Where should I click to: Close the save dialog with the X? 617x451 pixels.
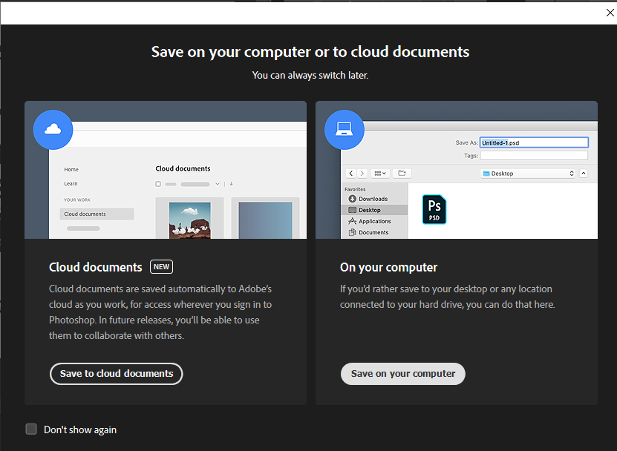coord(610,13)
